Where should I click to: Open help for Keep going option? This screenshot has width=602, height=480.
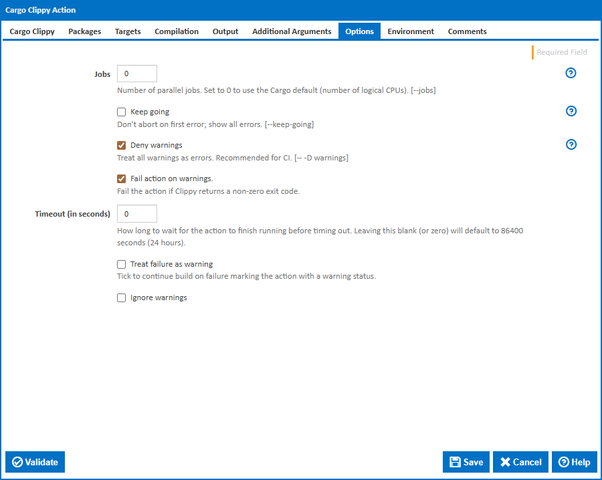coord(571,111)
